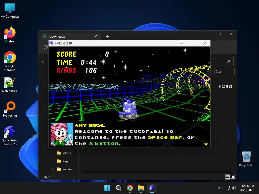The width and height of the screenshot is (259, 194).
Task: Switch to details view layout
Action: 227,177
